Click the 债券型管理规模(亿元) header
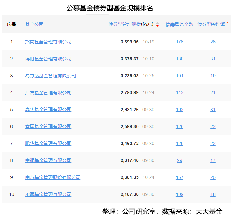Image resolution: width=234 pixels, height=223 pixels. click(x=131, y=24)
